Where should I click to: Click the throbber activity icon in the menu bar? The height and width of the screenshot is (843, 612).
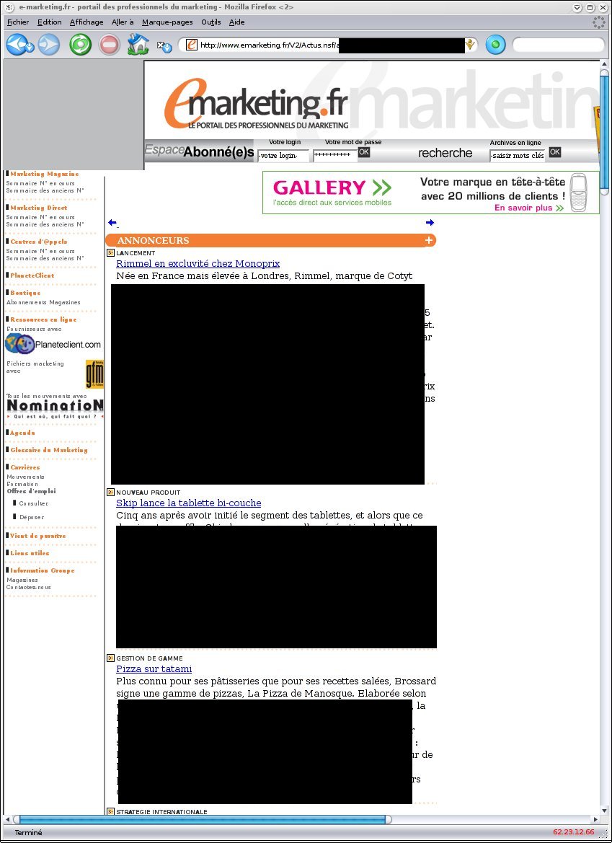click(x=598, y=22)
